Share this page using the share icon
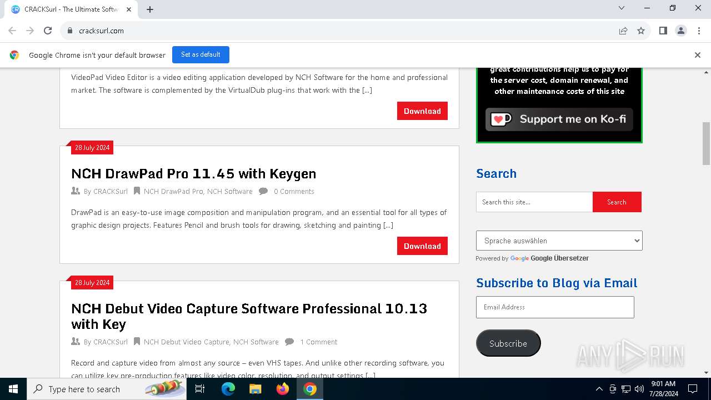The width and height of the screenshot is (711, 400). pyautogui.click(x=623, y=31)
